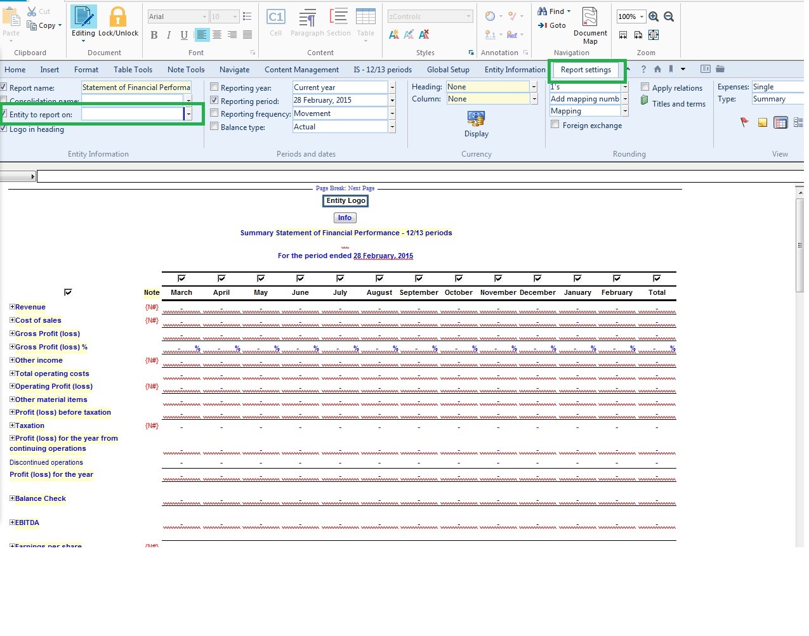Click the zoom in magnifier
The image size is (809, 636).
654,17
